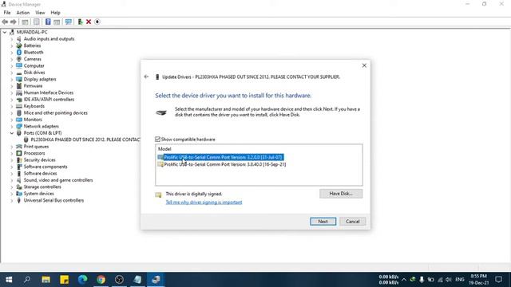
Task: Click the Bluetooth category icon
Action: 19,52
